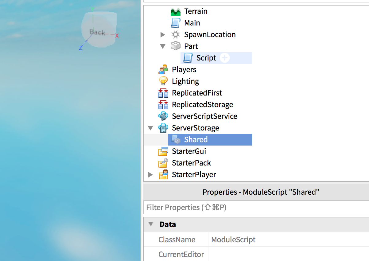Click the Properties panel title bar
Image resolution: width=369 pixels, height=261 pixels.
pyautogui.click(x=256, y=192)
